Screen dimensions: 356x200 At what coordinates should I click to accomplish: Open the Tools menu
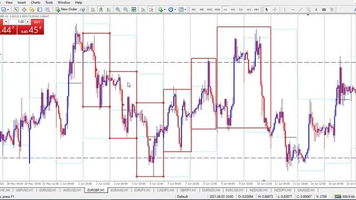click(49, 2)
